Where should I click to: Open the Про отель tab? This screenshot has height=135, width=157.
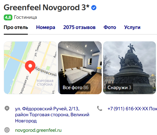click(16, 27)
